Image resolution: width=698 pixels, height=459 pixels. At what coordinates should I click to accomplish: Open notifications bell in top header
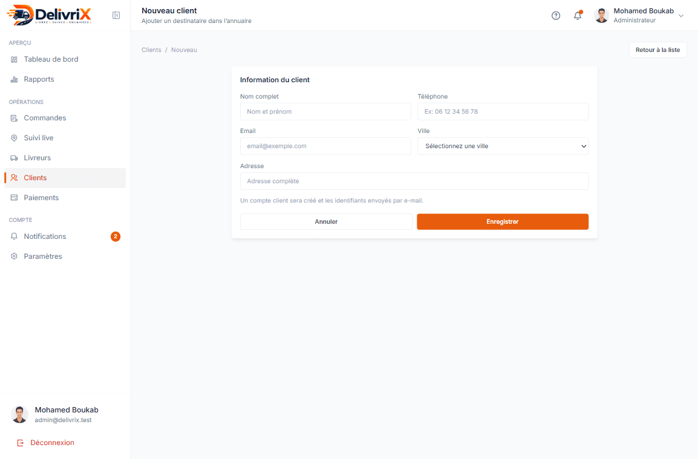pyautogui.click(x=578, y=15)
